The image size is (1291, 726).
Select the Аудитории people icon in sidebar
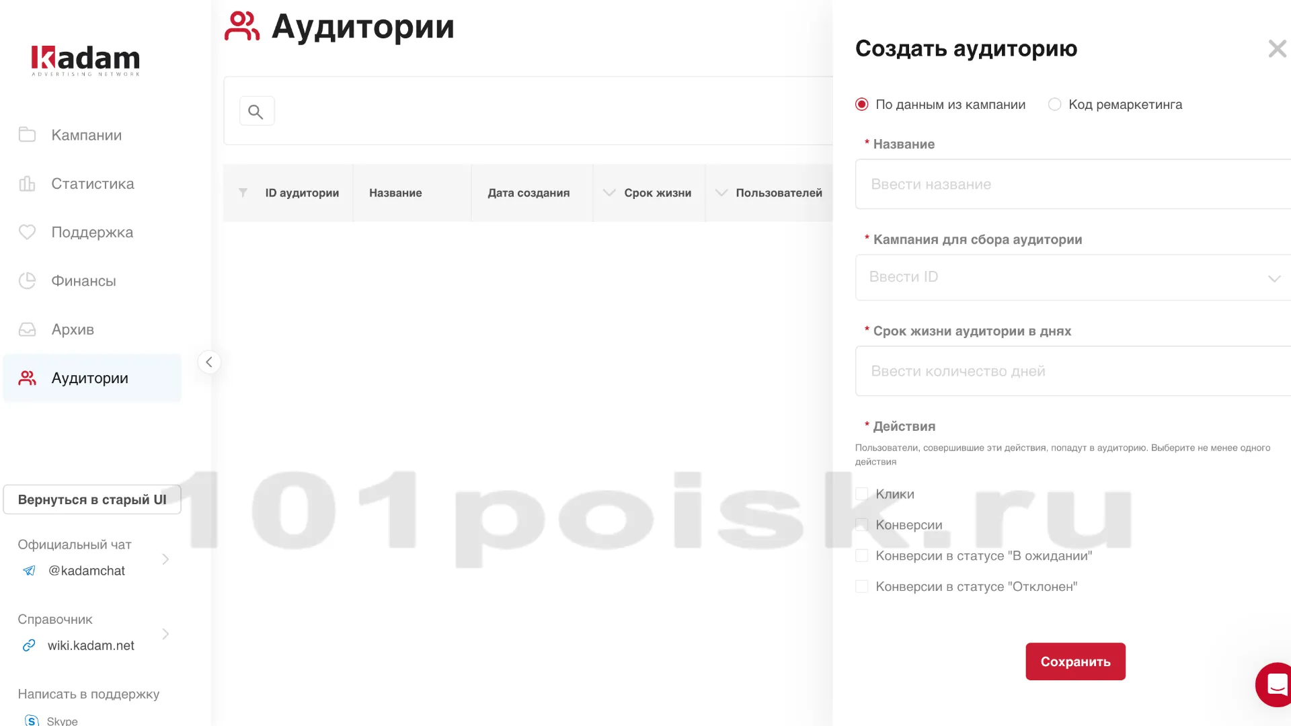27,377
